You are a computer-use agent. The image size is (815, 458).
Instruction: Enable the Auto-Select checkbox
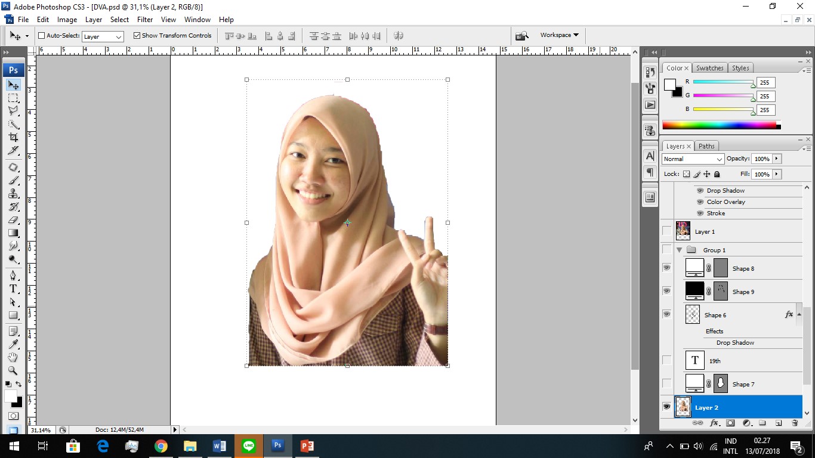tap(42, 36)
